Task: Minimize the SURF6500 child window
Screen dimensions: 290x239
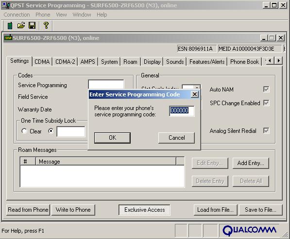Action: click(264, 38)
